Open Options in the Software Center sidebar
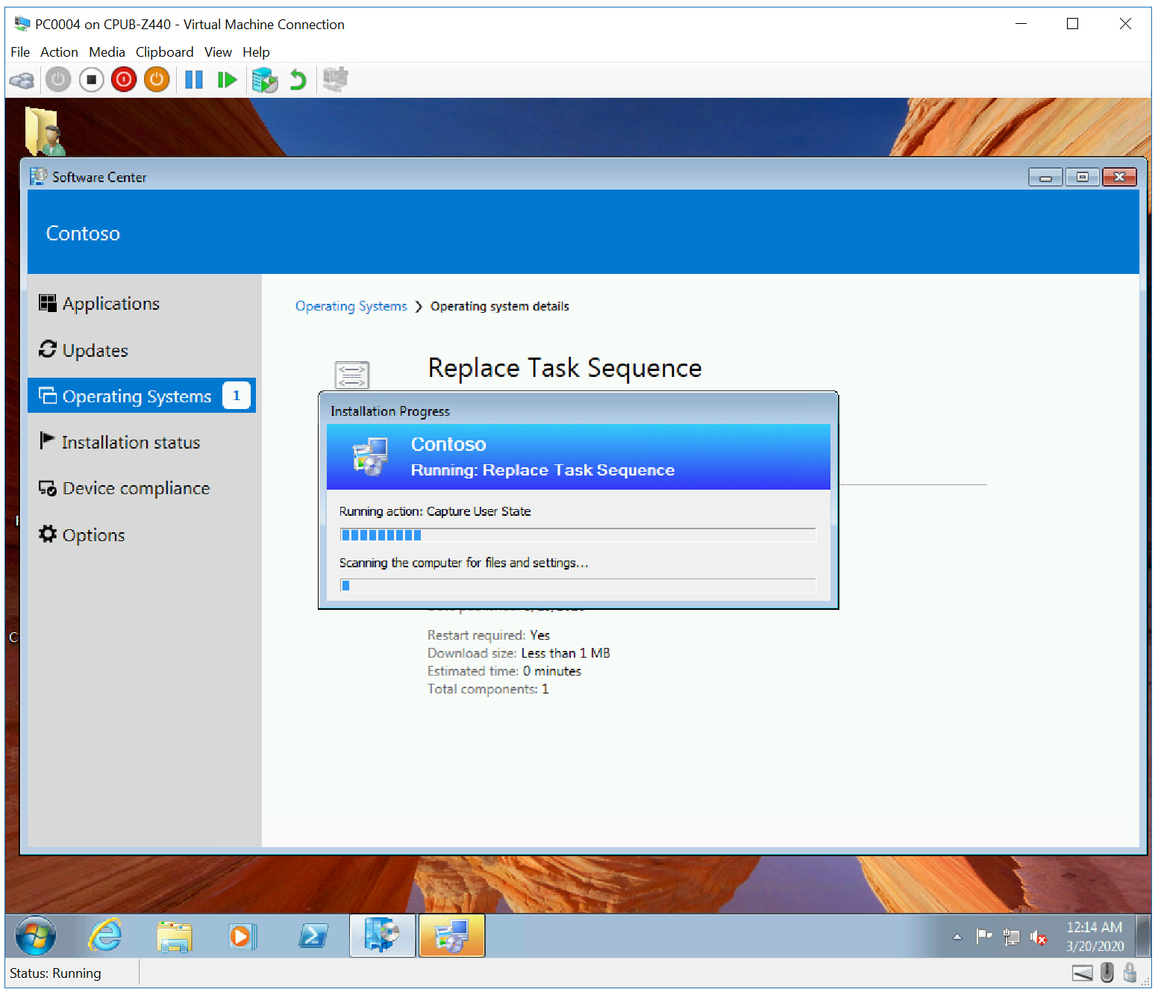 click(94, 534)
